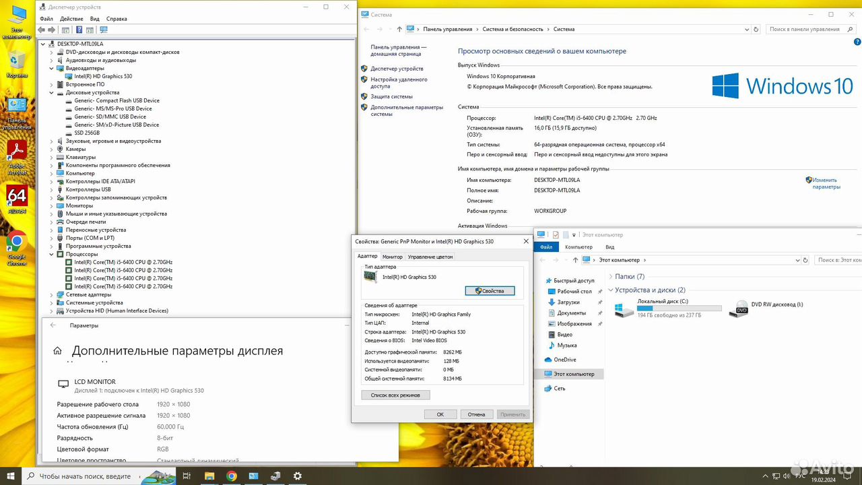Click the refresh icon in Этот компьютер address bar
Screen dimensions: 862x485
pos(805,260)
